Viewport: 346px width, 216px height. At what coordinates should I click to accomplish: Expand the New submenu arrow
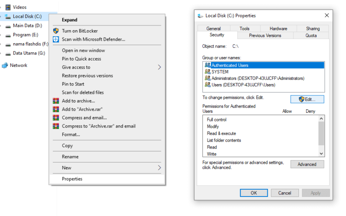point(159,168)
